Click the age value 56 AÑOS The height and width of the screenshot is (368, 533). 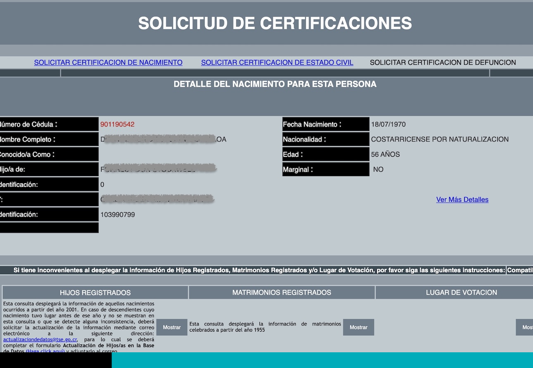point(385,154)
